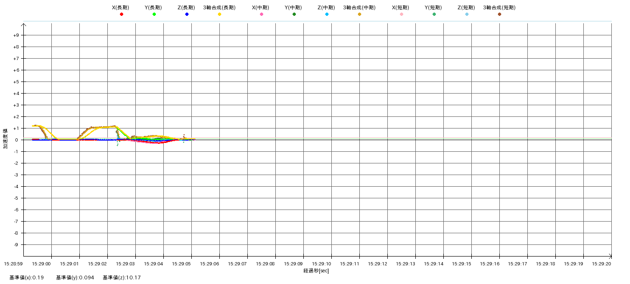
Task: Click the 加速度値 y-axis title
Action: (6, 138)
